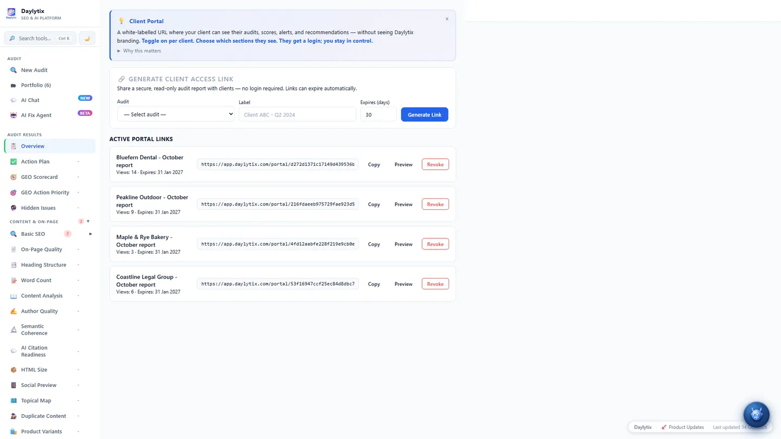Click the GEO Action Priority target icon
781x439 pixels.
tap(14, 192)
